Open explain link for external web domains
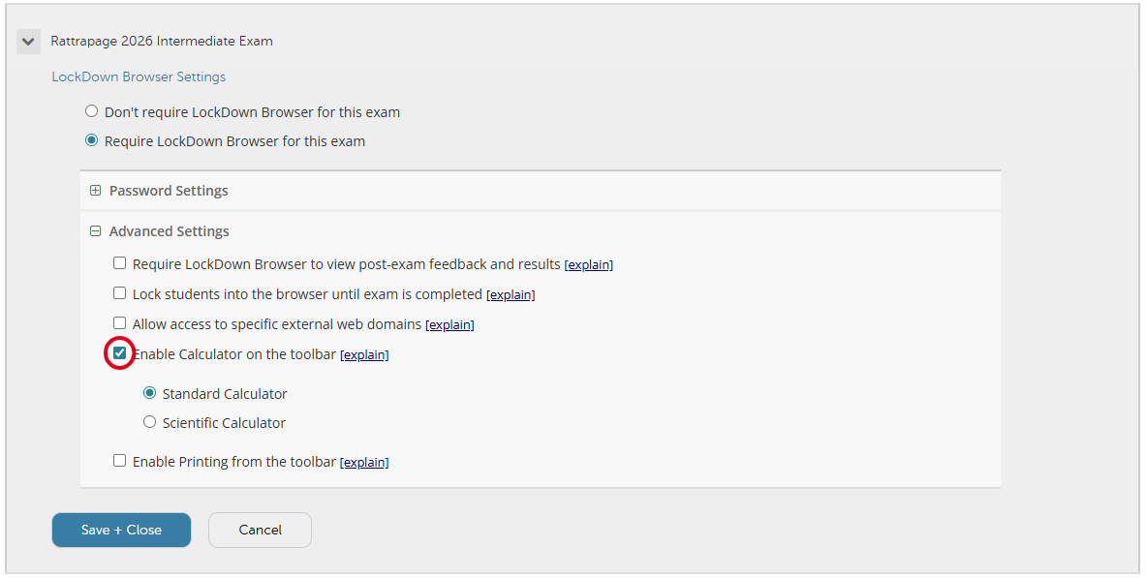The image size is (1146, 578). pyautogui.click(x=449, y=324)
